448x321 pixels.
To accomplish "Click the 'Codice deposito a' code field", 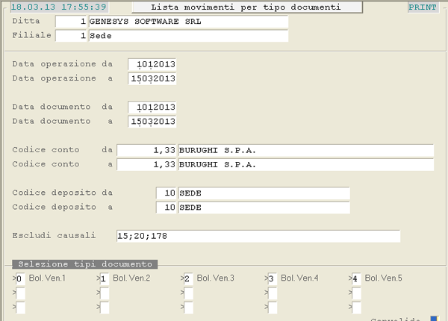I will click(x=167, y=208).
